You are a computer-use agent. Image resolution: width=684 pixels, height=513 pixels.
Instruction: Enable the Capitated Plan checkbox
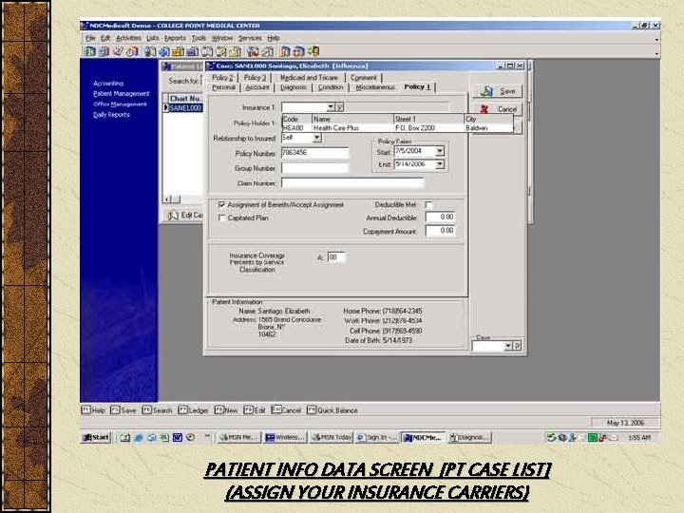[222, 218]
